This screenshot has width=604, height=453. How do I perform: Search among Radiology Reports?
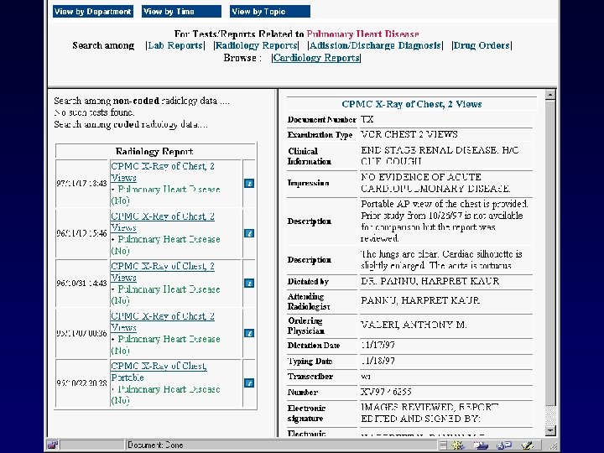point(256,45)
